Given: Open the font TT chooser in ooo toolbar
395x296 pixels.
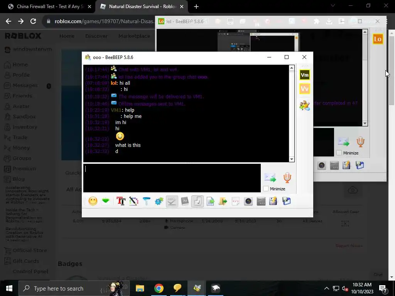Looking at the screenshot, I should [x=121, y=201].
